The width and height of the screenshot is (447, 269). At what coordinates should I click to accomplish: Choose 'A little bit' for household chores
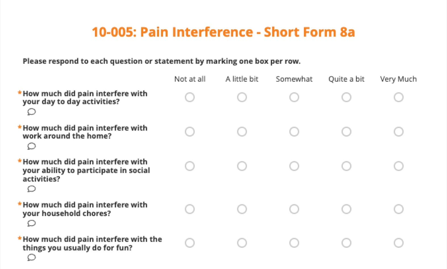point(242,209)
